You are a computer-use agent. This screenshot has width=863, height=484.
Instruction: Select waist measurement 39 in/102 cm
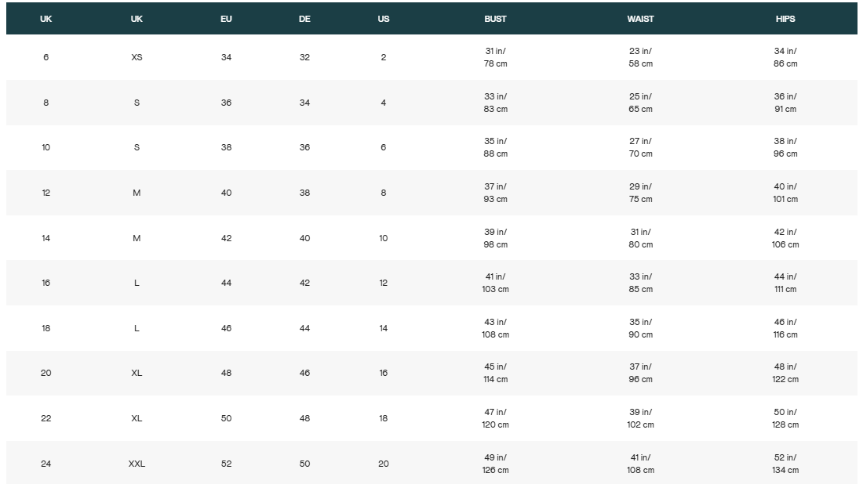coord(640,418)
